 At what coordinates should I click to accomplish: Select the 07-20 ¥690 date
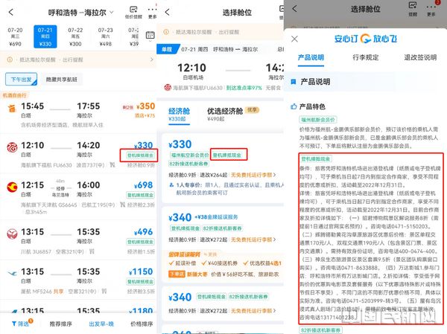point(15,36)
